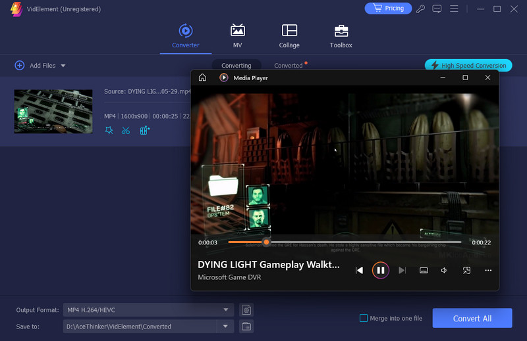Image resolution: width=527 pixels, height=341 pixels.
Task: Toggle subtitles icon in Media Player
Action: coord(424,271)
